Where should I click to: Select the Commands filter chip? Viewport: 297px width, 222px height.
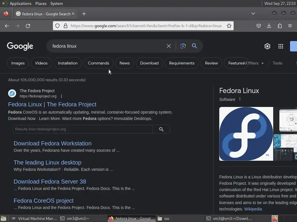pos(99,63)
